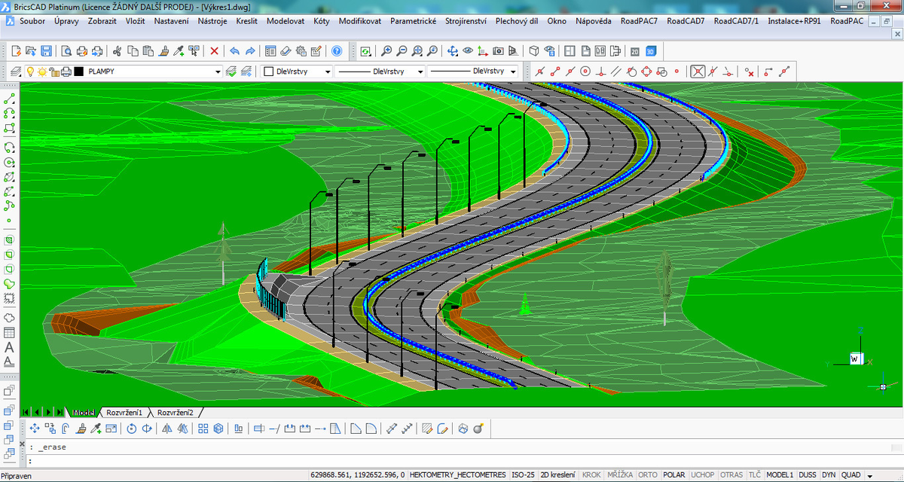Screen dimensions: 904x482
Task: Zoom out with the minus magnifier
Action: [x=402, y=51]
